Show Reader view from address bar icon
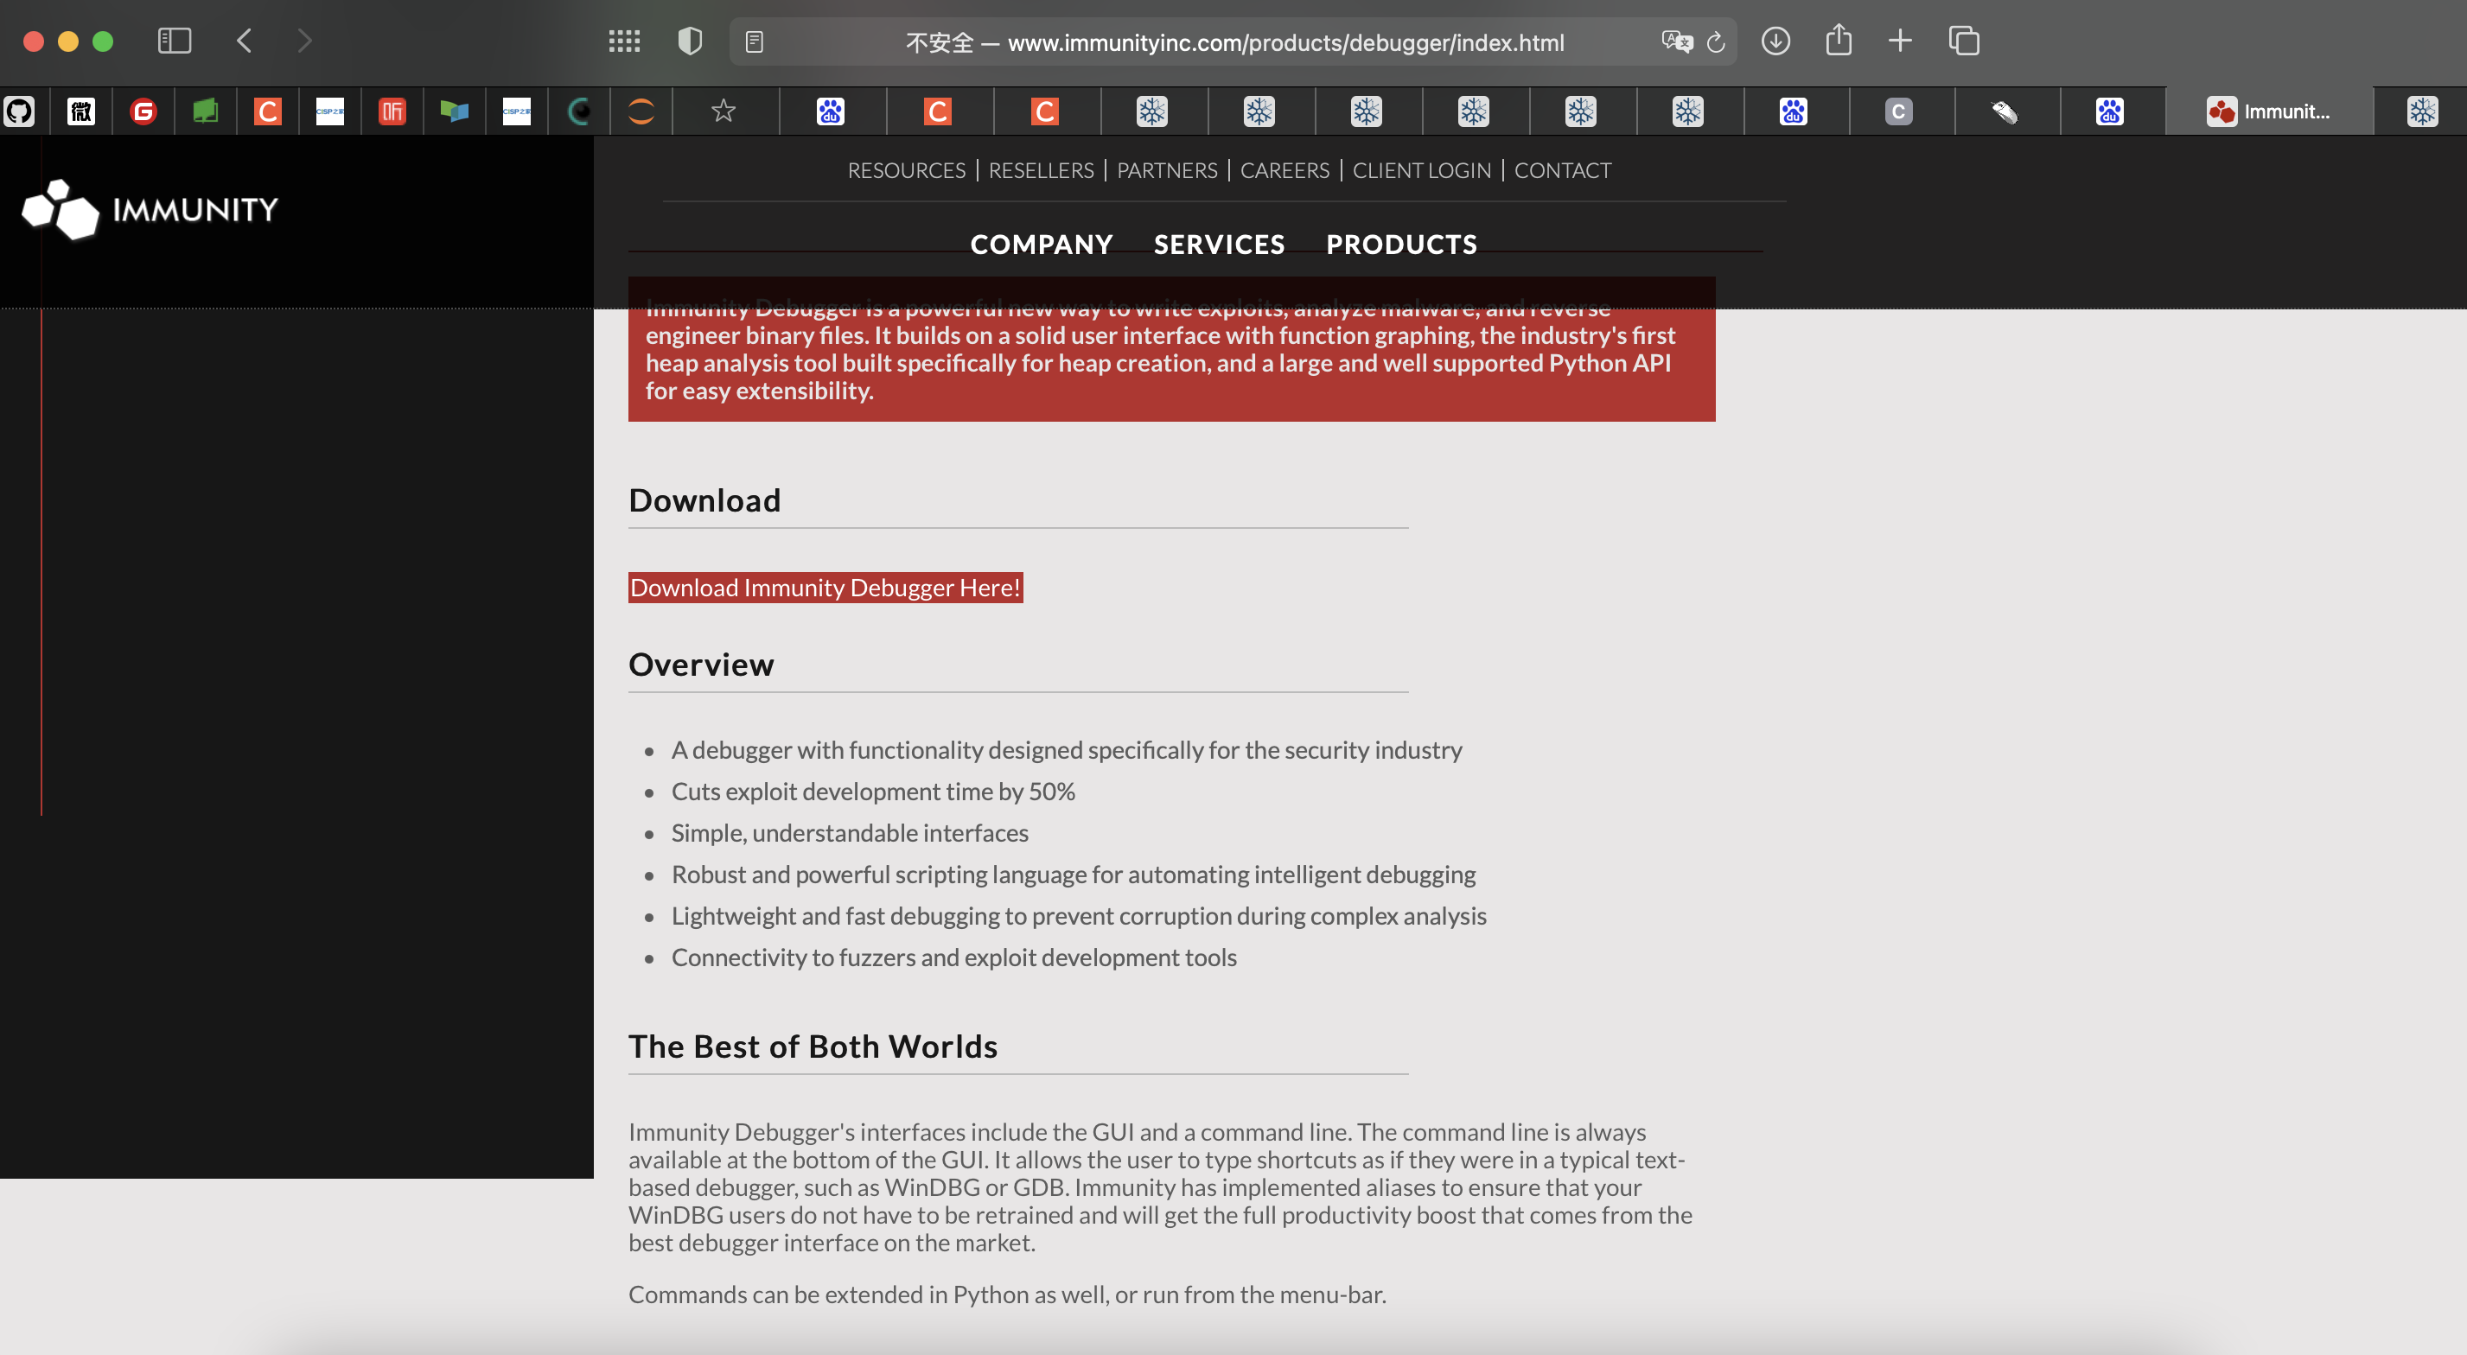This screenshot has height=1355, width=2467. [755, 42]
